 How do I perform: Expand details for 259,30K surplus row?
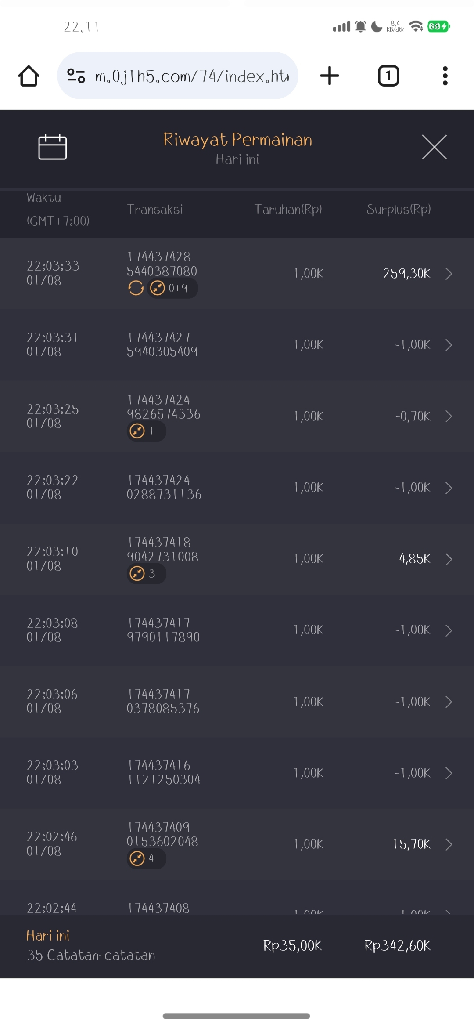[x=449, y=274]
